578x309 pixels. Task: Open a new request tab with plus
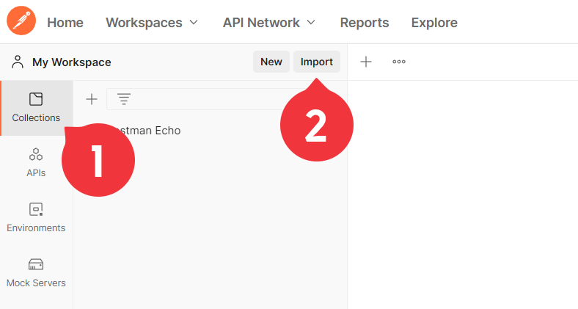point(366,62)
